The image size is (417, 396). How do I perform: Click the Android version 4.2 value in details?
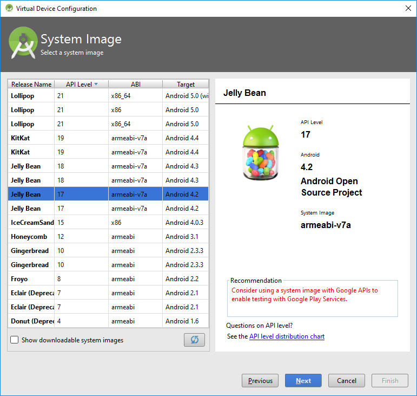[x=306, y=167]
